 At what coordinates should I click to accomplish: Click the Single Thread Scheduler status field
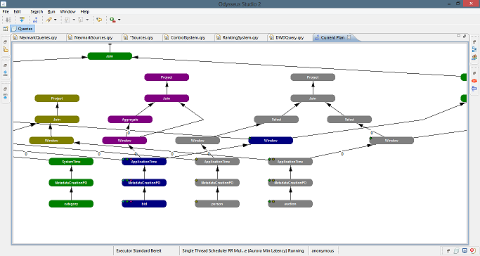coord(243,251)
